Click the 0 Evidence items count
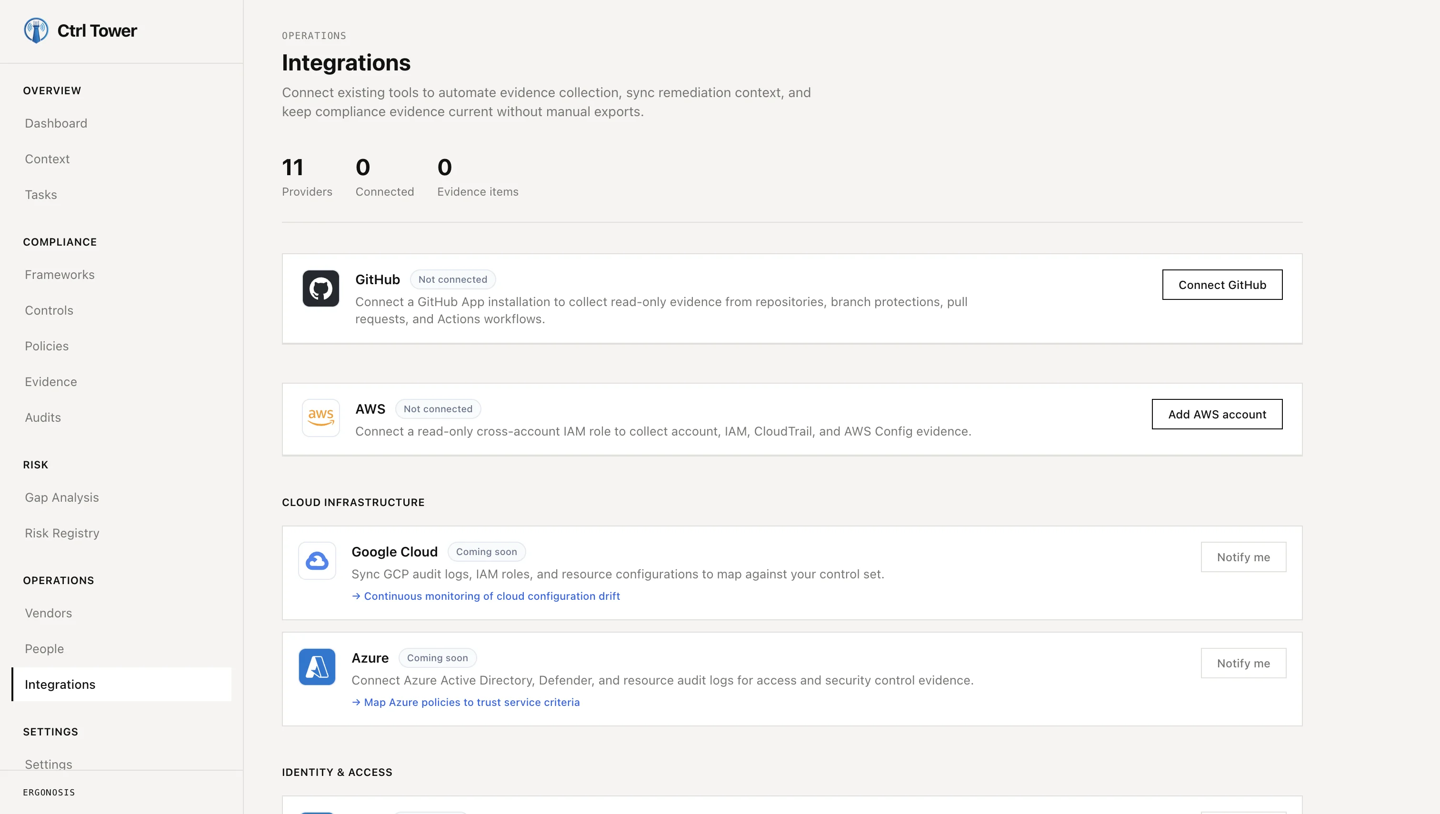The image size is (1440, 814). point(478,177)
